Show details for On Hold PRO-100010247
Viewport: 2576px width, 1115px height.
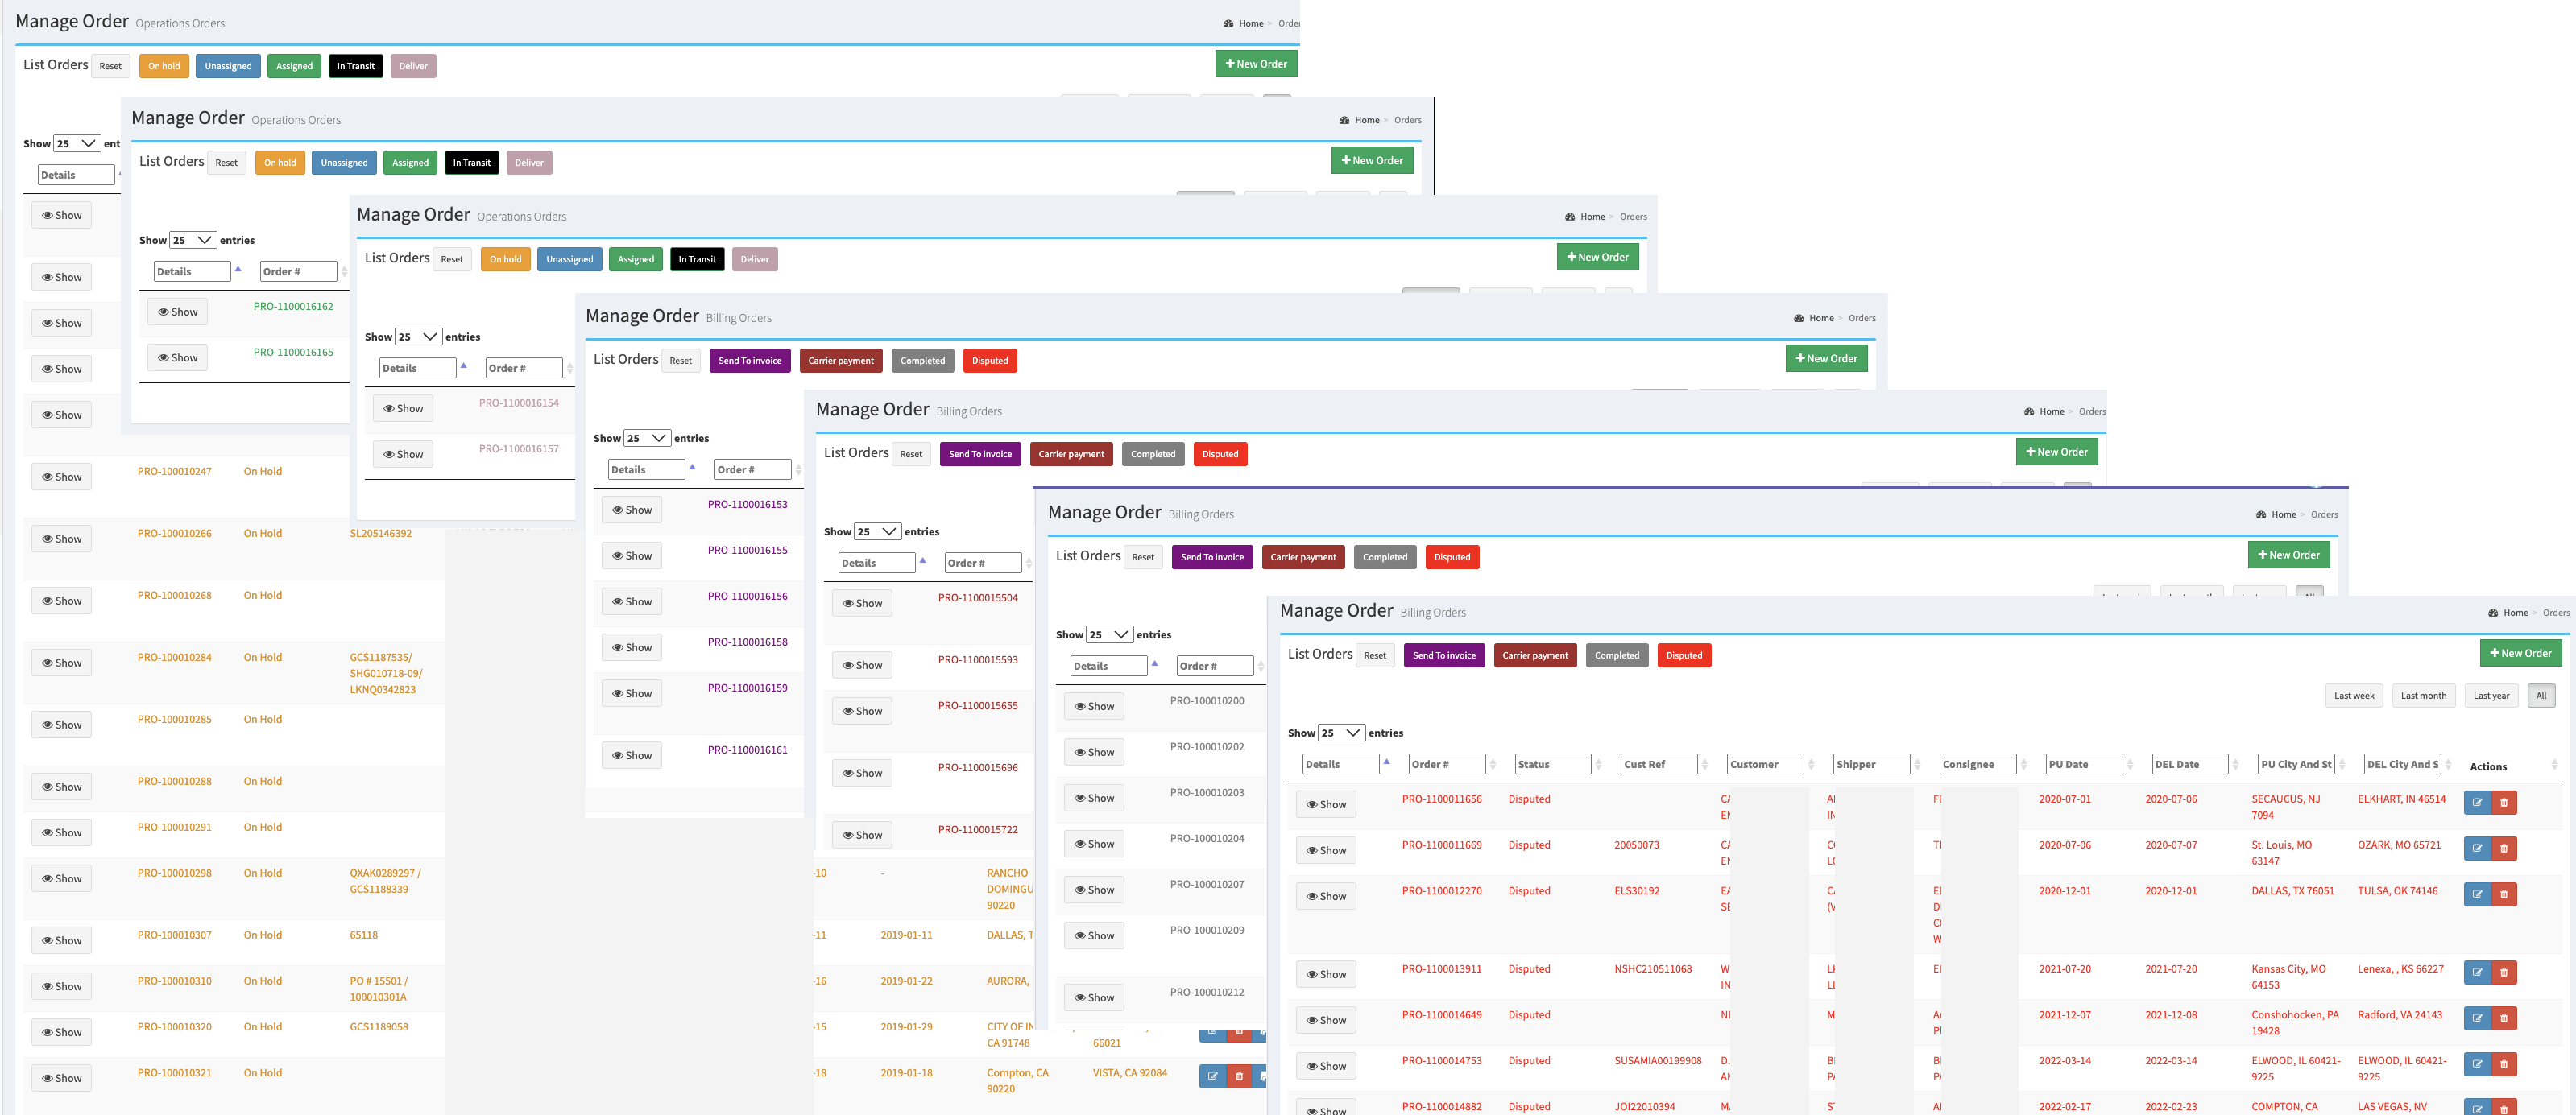coord(61,477)
